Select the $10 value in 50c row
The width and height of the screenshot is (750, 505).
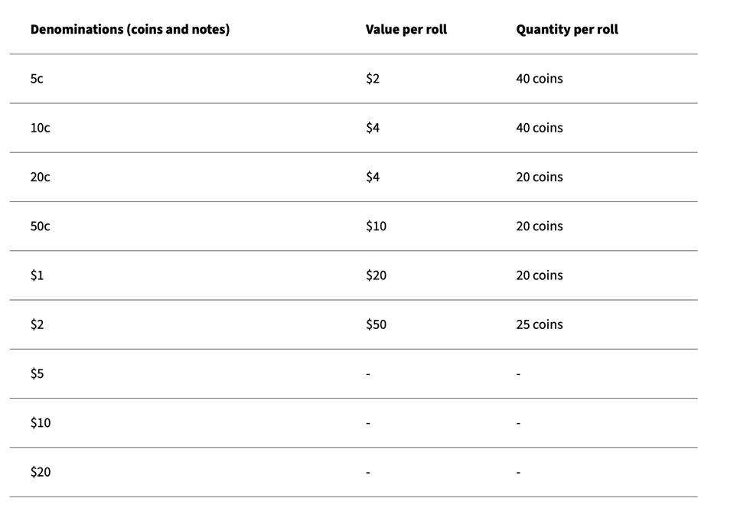pyautogui.click(x=376, y=226)
